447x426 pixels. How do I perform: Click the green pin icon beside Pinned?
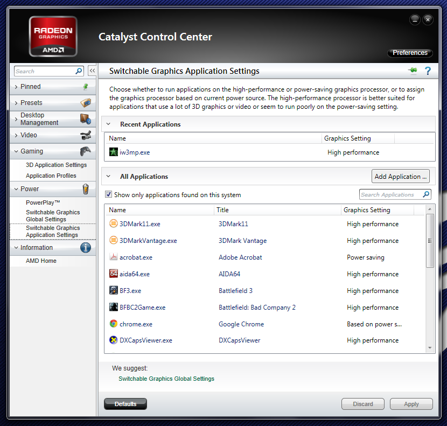tap(85, 87)
